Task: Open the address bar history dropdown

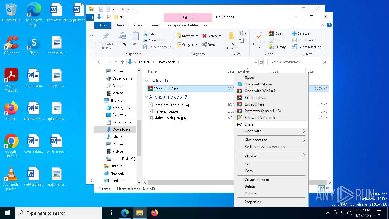Action: tap(256, 62)
